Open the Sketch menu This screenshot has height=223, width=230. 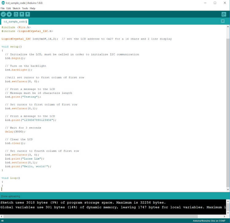coord(16,8)
